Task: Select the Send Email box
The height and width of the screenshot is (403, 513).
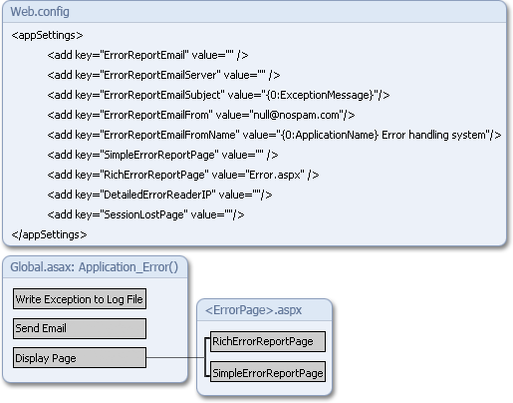Action: (x=80, y=328)
